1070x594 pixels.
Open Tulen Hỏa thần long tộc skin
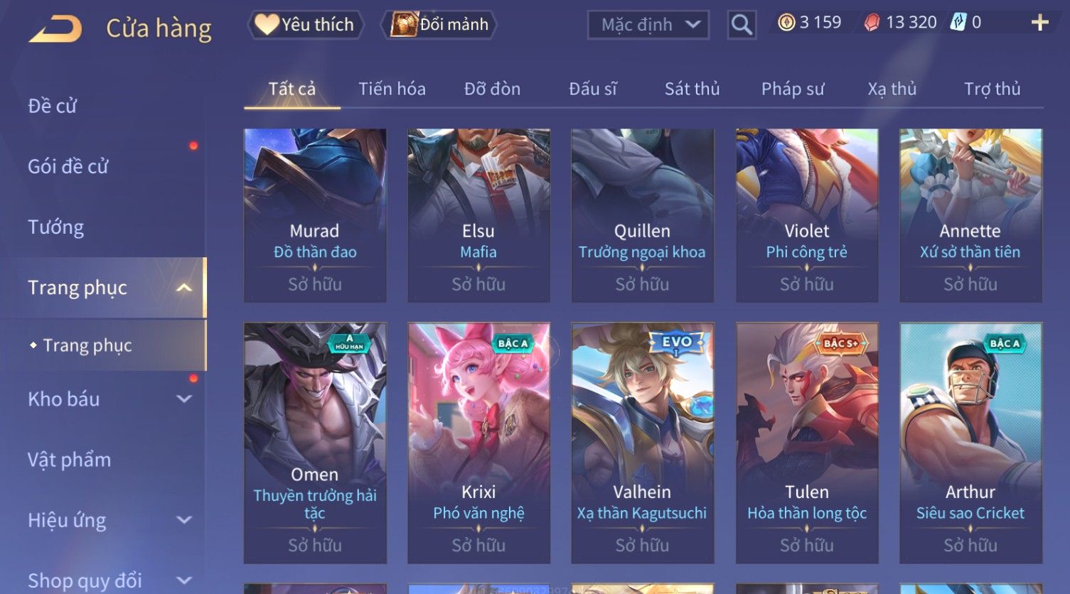(x=806, y=443)
